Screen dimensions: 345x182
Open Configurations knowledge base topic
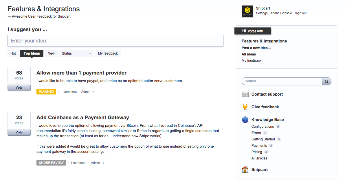pyautogui.click(x=263, y=127)
